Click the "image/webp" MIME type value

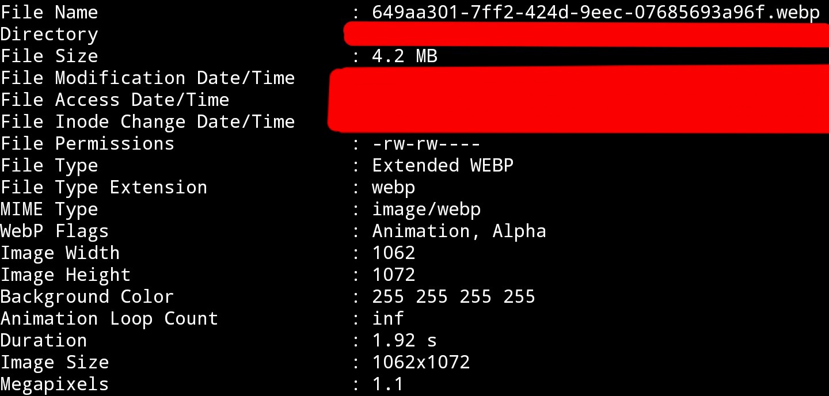[426, 210]
